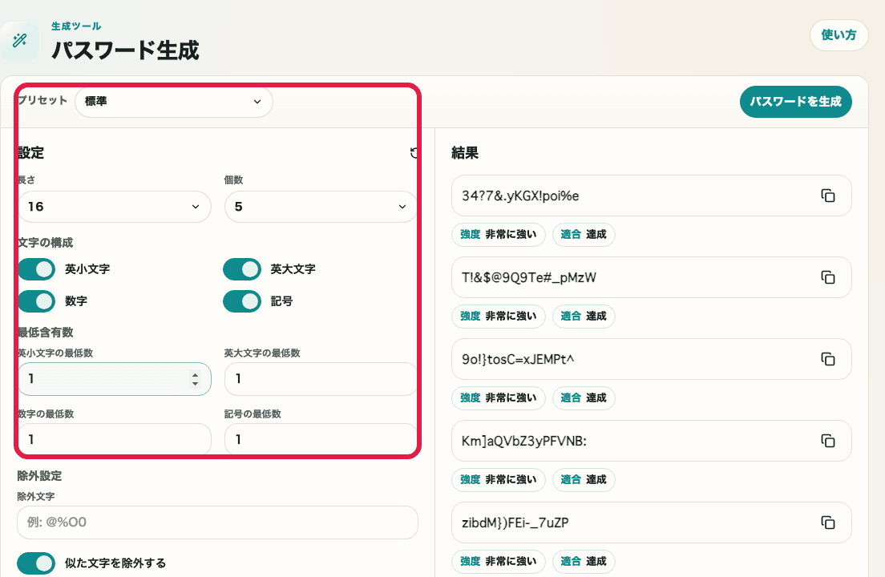This screenshot has height=577, width=885.
Task: Copy the password 34?7&.yKGX!poi%e
Action: [828, 196]
